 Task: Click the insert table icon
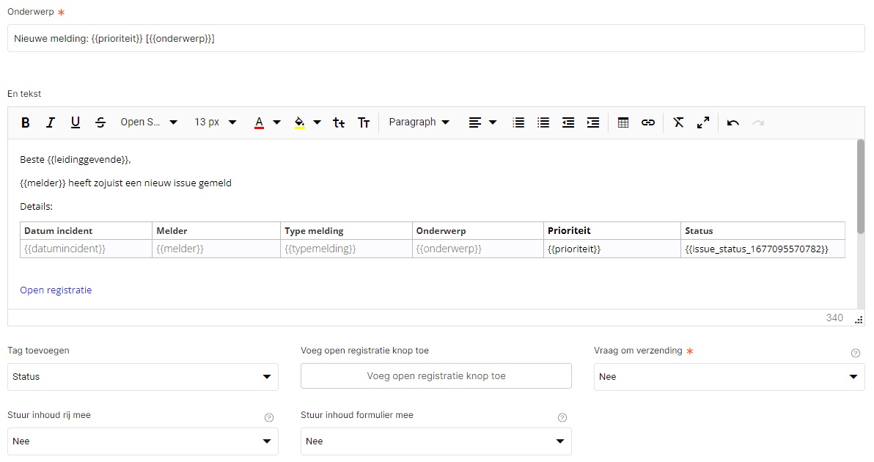coord(623,122)
